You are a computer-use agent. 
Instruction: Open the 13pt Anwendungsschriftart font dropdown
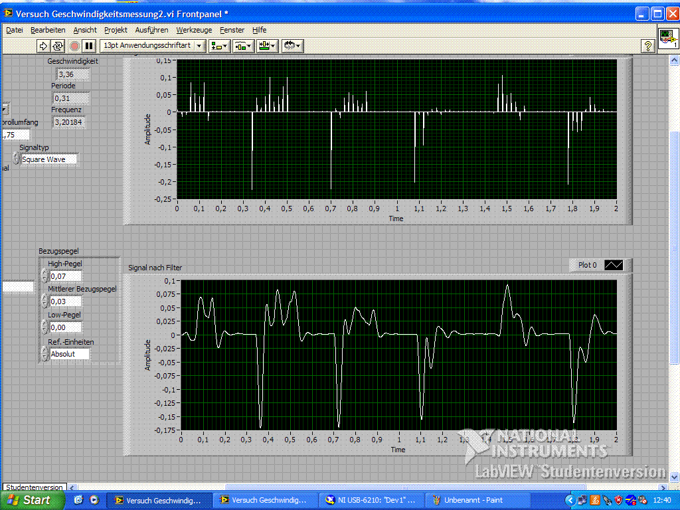[x=153, y=46]
